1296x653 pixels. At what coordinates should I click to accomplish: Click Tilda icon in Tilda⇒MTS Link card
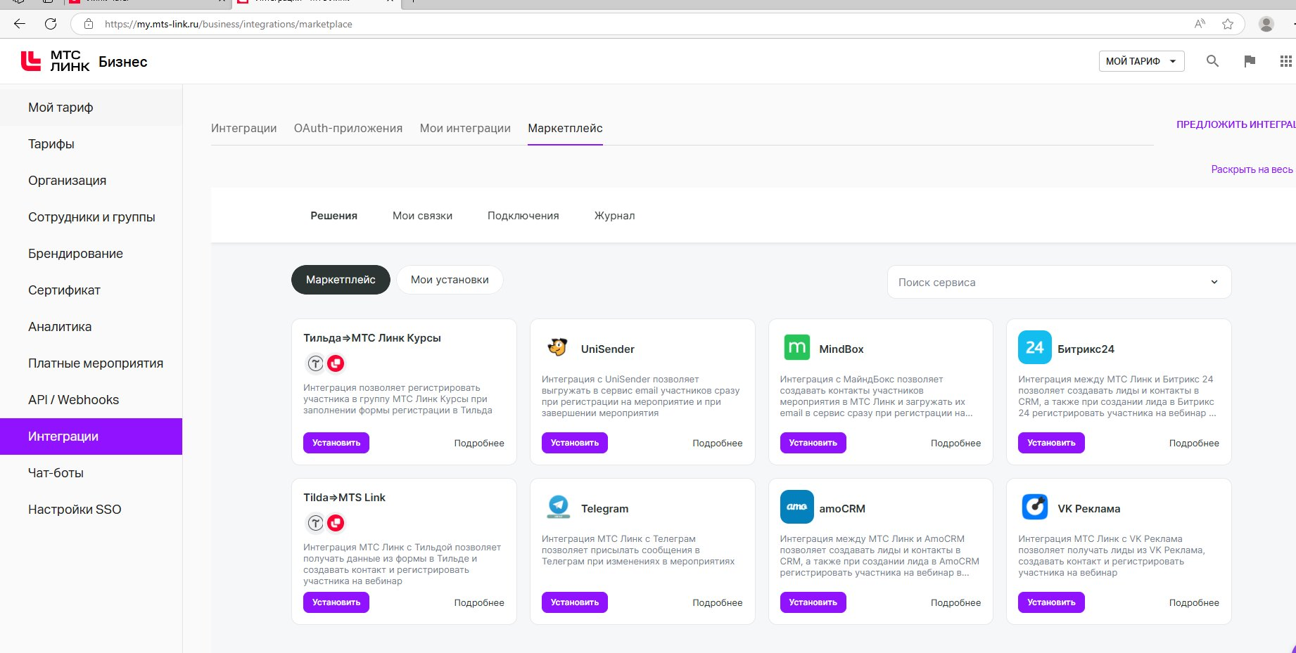[316, 523]
